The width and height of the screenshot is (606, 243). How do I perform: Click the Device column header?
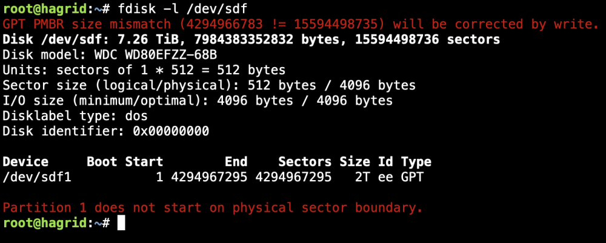point(25,161)
